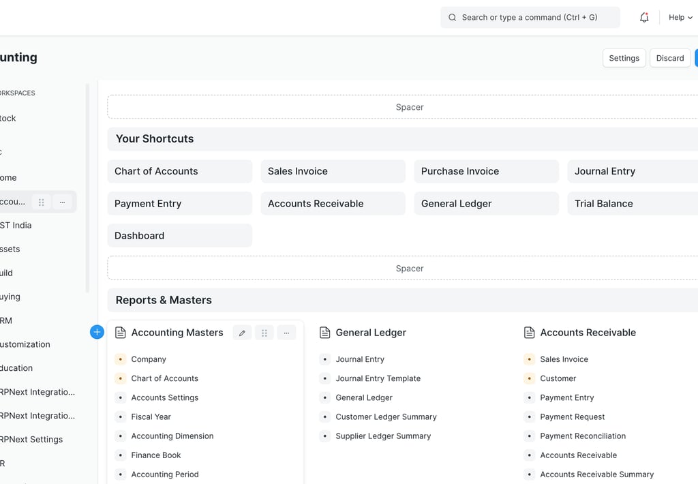Screen dimensions: 698x484
Task: Click the Discard button
Action: point(669,58)
